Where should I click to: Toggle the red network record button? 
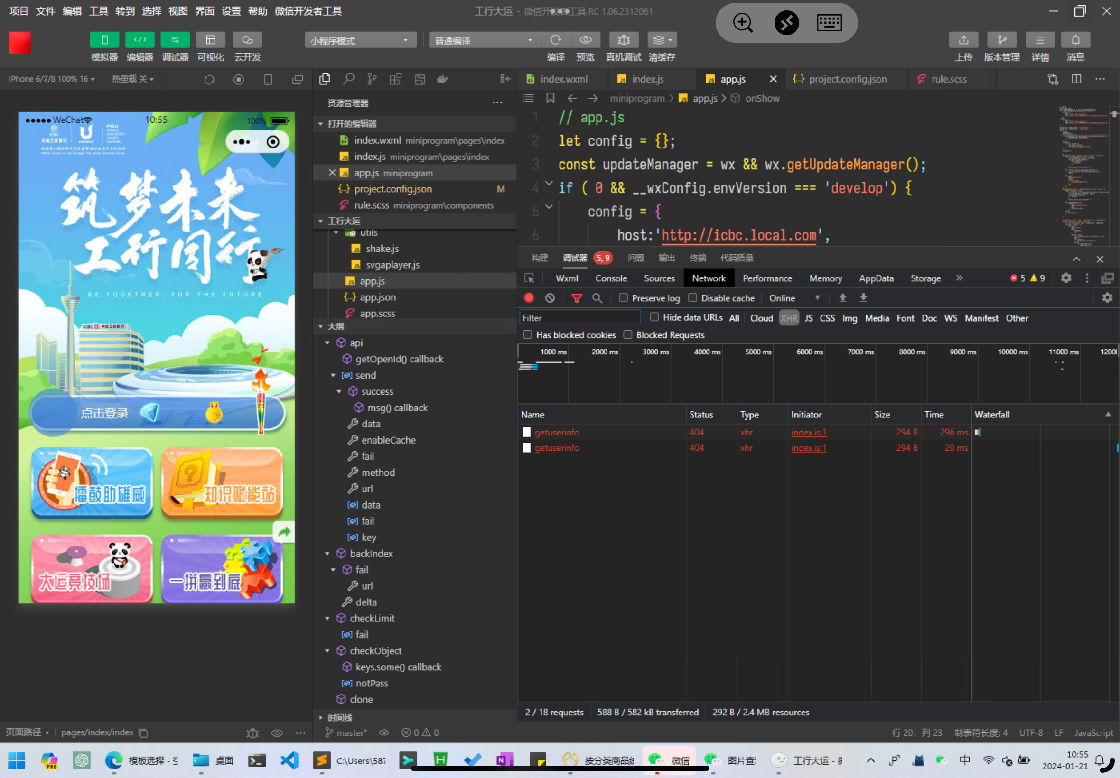[x=529, y=298]
